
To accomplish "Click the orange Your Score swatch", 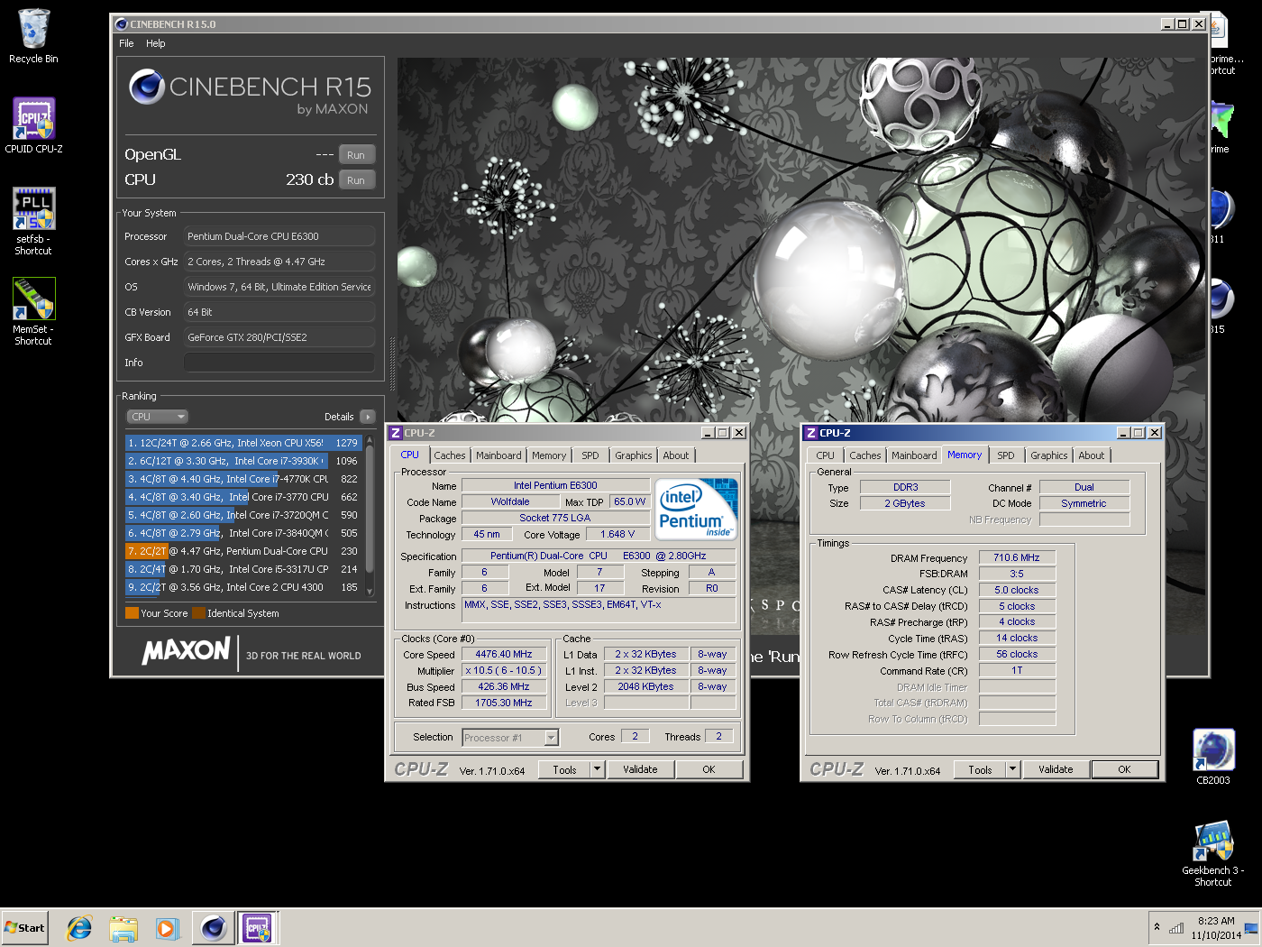I will (132, 613).
